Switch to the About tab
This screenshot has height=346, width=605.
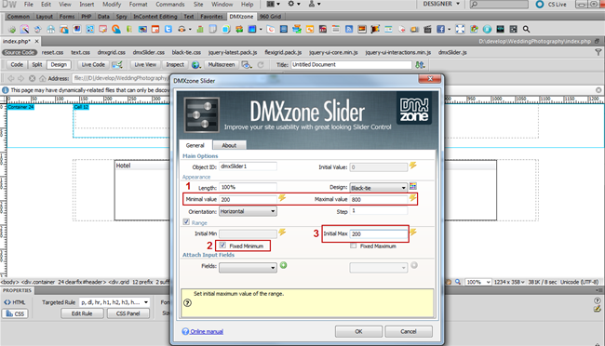pos(229,145)
